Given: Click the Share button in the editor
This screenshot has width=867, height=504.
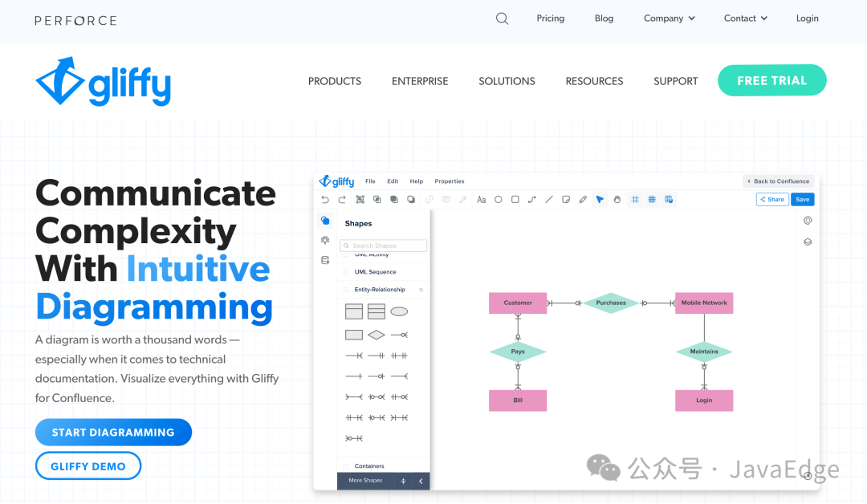Looking at the screenshot, I should 772,200.
